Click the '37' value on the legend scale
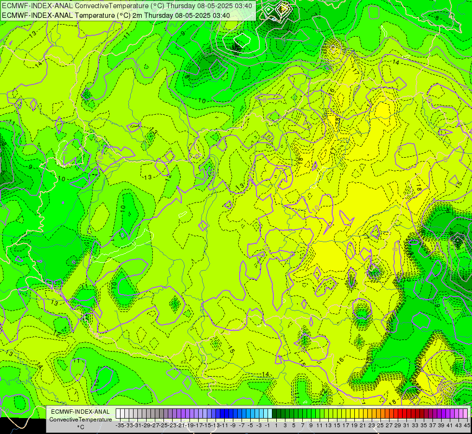472x434 pixels. (x=432, y=425)
